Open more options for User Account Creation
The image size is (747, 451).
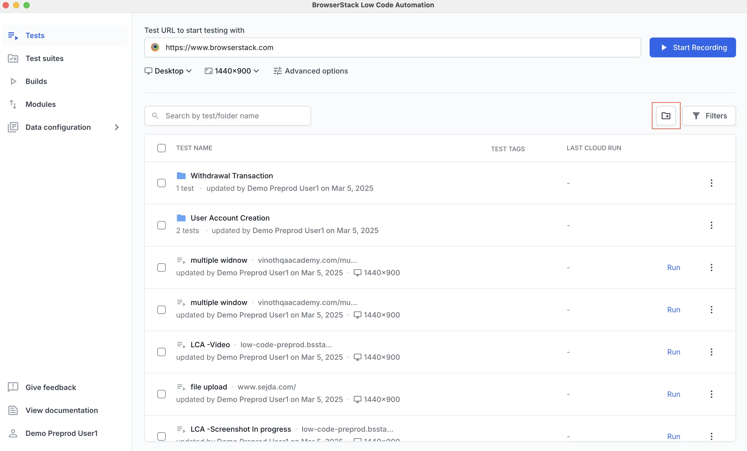point(711,225)
